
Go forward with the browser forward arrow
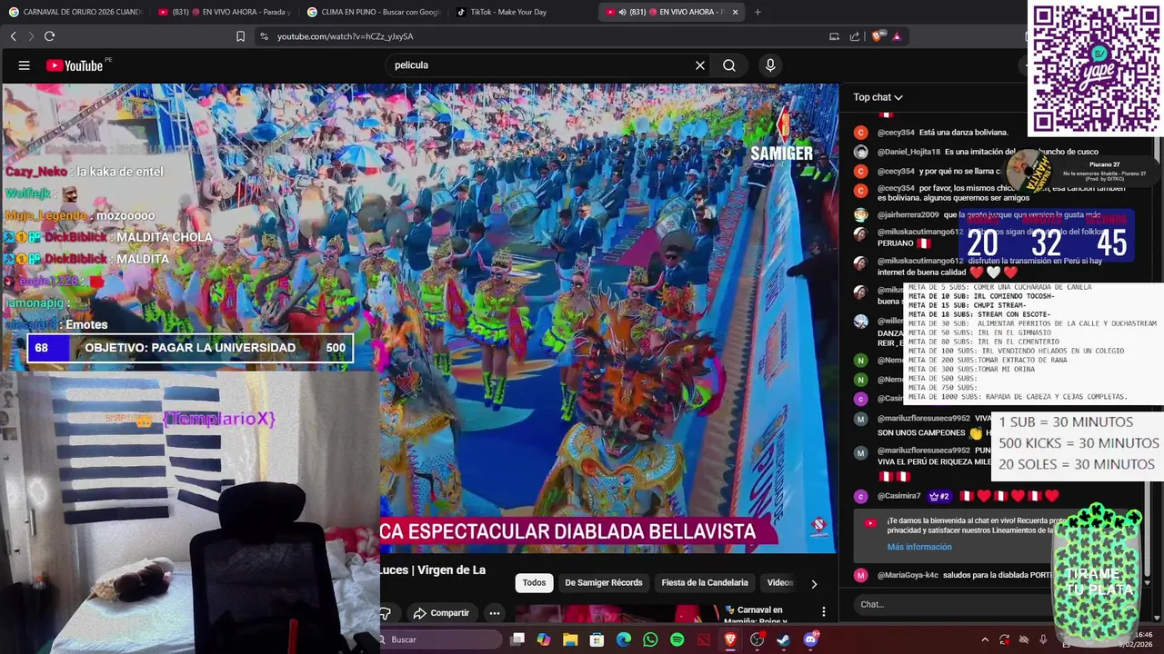coord(30,36)
